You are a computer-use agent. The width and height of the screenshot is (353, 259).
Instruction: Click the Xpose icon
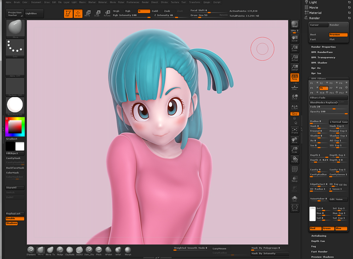[294, 208]
